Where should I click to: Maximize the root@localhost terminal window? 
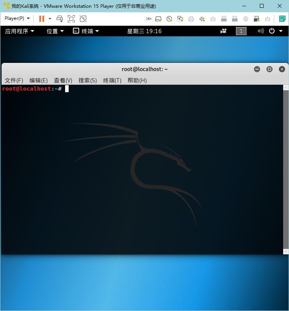click(269, 69)
